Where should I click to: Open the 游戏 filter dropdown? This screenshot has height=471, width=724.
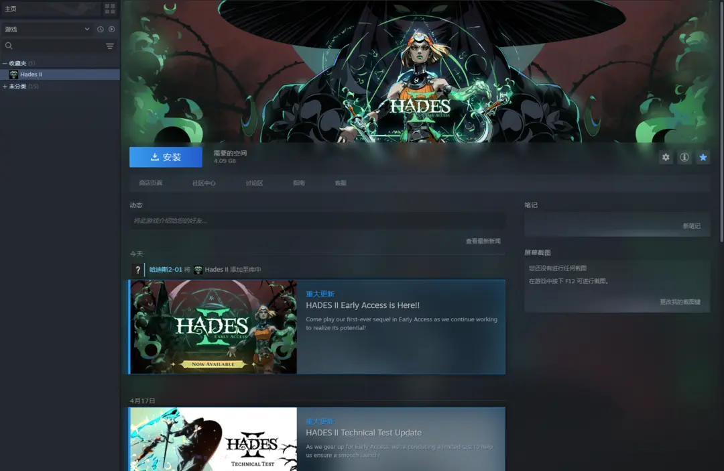(47, 29)
